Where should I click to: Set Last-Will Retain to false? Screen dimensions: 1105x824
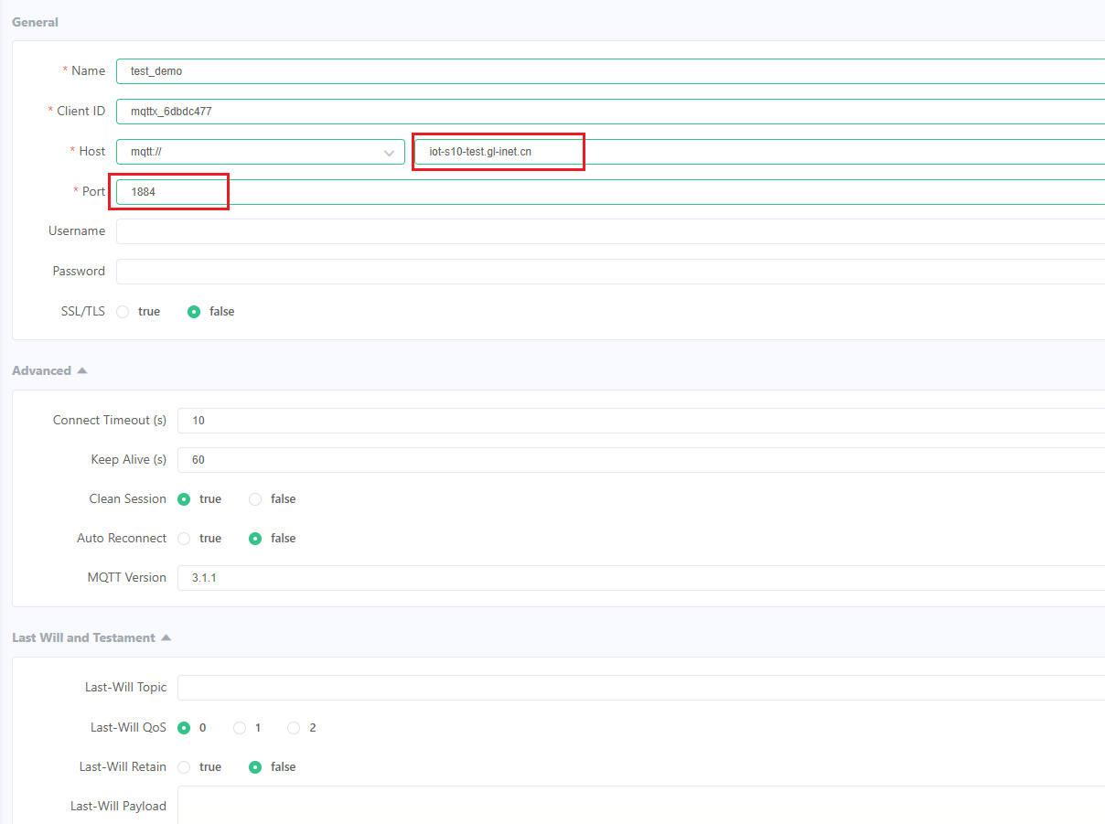[255, 767]
